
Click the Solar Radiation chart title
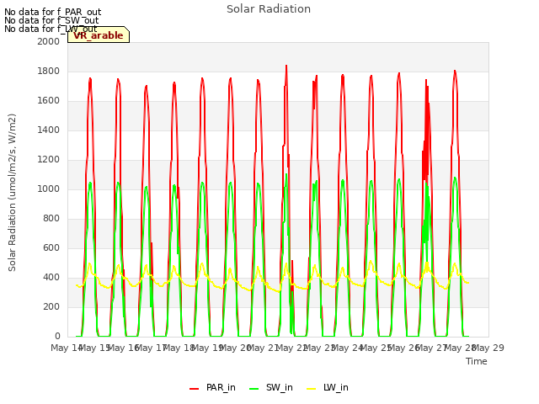tap(269, 9)
